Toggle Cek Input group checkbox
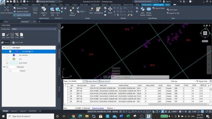The height and width of the screenshot is (119, 212). [7, 48]
